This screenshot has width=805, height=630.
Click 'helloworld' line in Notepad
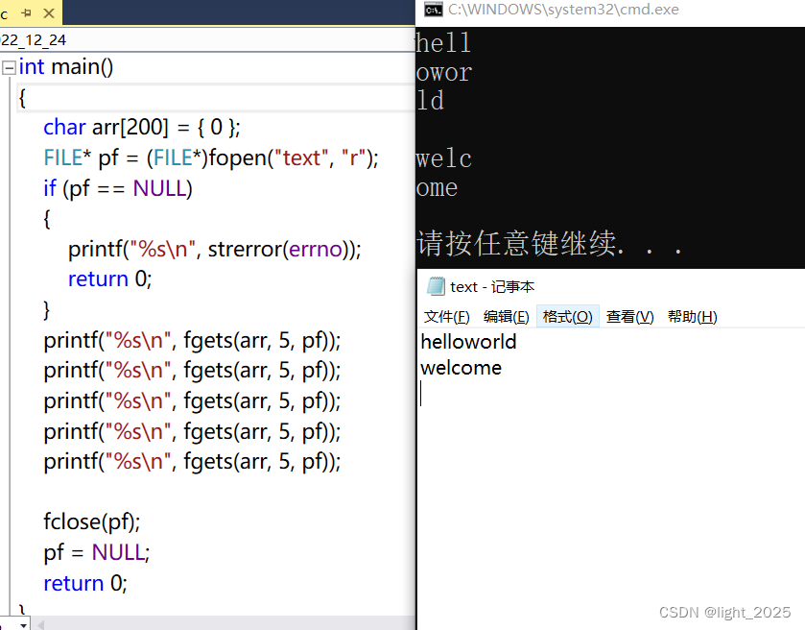(x=468, y=342)
